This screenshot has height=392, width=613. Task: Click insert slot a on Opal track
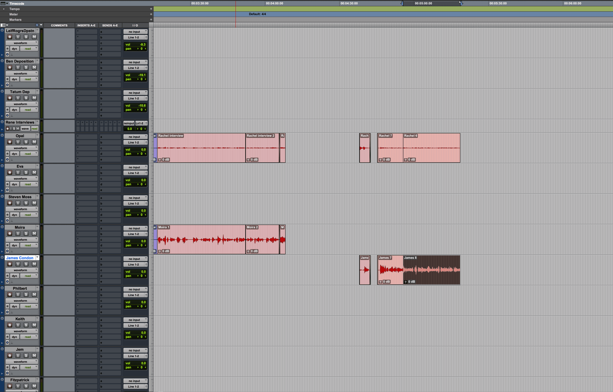tap(87, 137)
